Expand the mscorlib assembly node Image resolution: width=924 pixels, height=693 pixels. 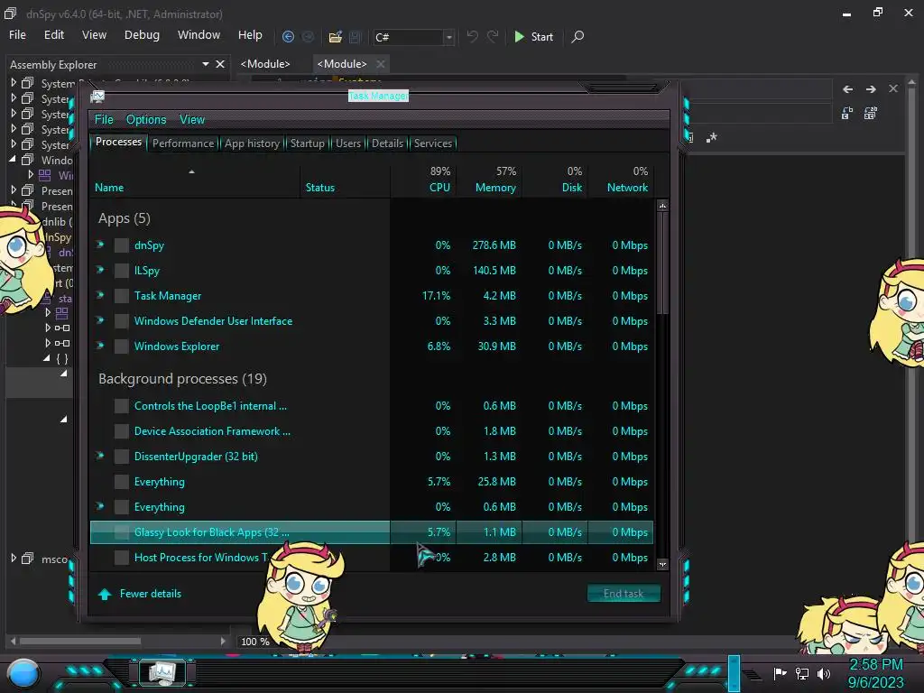pyautogui.click(x=14, y=558)
